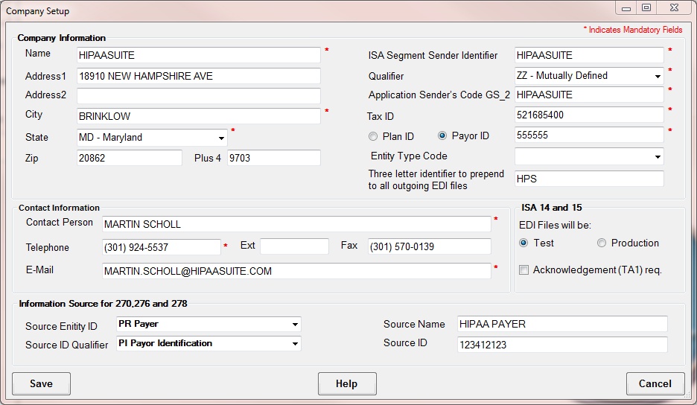Enable Acknowledgement (TA1) req. checkbox
This screenshot has height=405, width=697.
(x=524, y=270)
